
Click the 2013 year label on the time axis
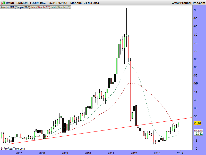(x=157, y=153)
